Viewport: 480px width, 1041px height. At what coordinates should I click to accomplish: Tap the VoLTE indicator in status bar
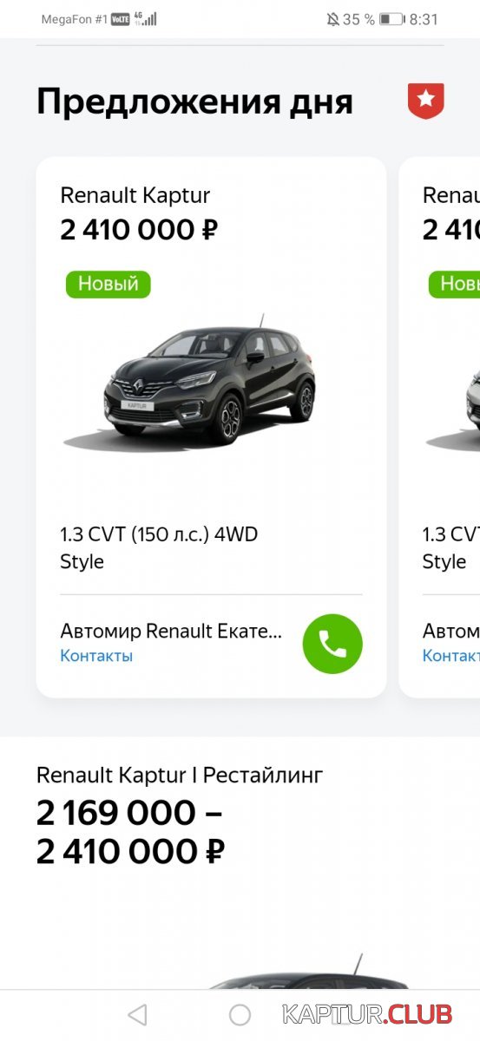120,19
